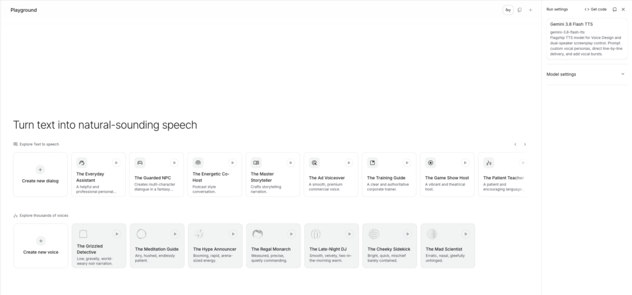The width and height of the screenshot is (632, 295).
Task: Click the Game Show Host icon
Action: (430, 163)
